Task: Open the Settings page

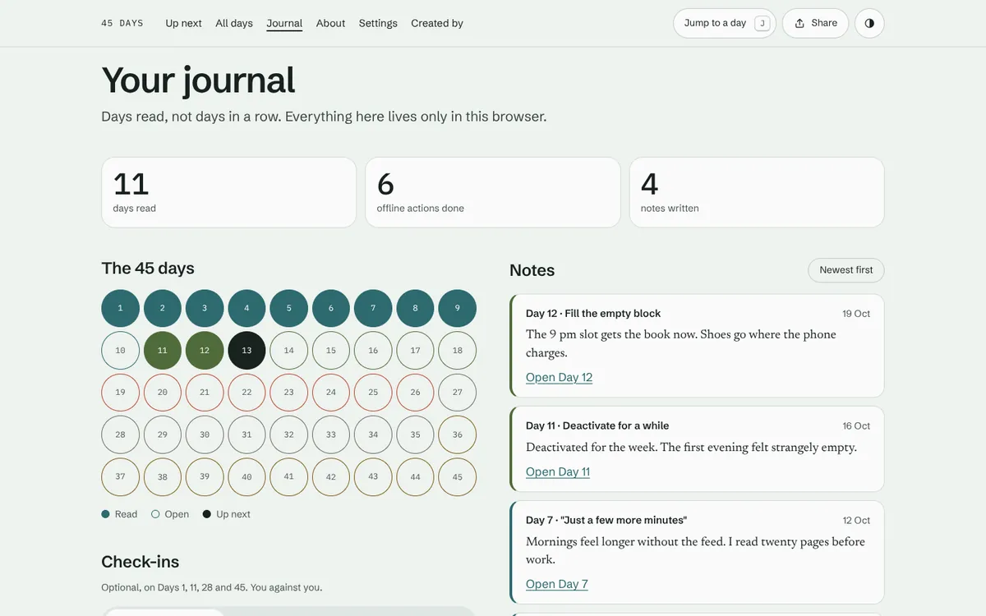Action: 378,23
